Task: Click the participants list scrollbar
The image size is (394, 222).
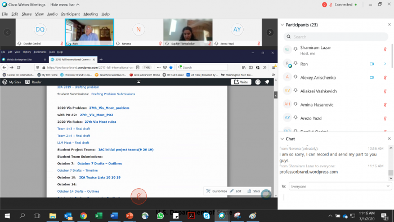Action: pyautogui.click(x=392, y=56)
